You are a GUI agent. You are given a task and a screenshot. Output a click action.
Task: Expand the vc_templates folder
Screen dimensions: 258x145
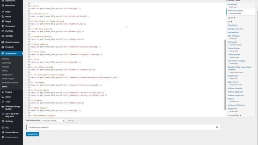(x=234, y=115)
